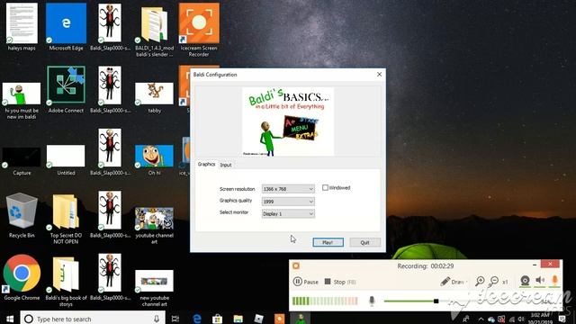Minimize the Icecream recorder panel
Image resolution: width=576 pixels, height=324 pixels.
(x=535, y=264)
